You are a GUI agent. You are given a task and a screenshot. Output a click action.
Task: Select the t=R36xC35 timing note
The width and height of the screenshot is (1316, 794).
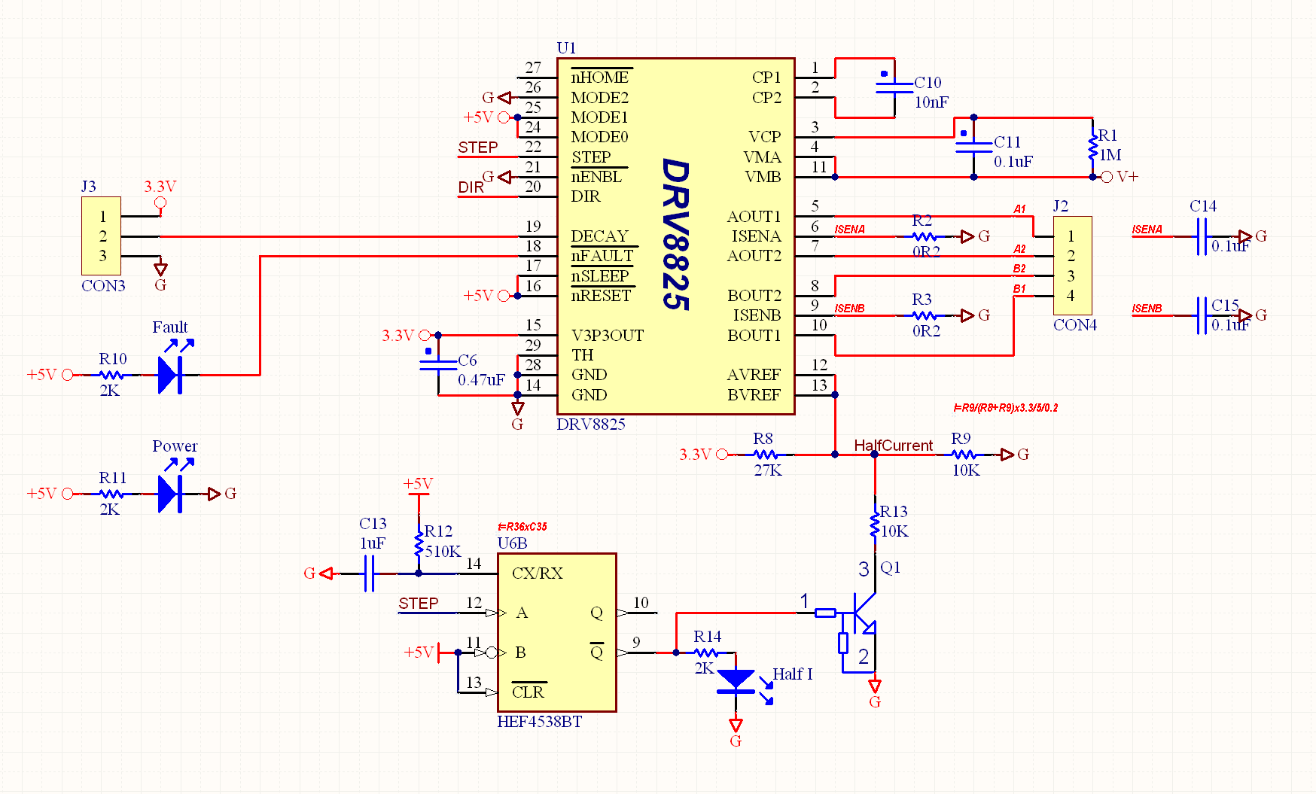pyautogui.click(x=522, y=527)
